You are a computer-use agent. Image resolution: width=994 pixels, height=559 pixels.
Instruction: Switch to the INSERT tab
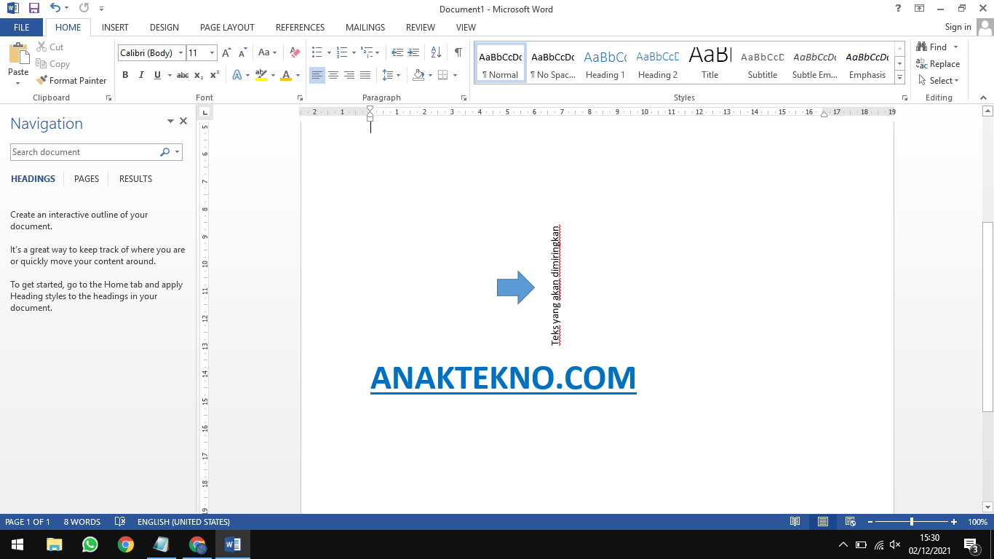click(x=115, y=28)
